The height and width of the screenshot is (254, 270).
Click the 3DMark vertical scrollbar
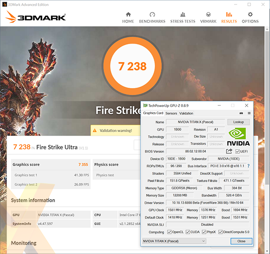[267, 108]
